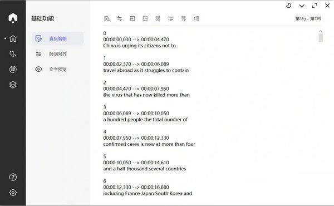Click the edit icon beside 直接编辑
This screenshot has width=334, height=206.
coord(38,38)
